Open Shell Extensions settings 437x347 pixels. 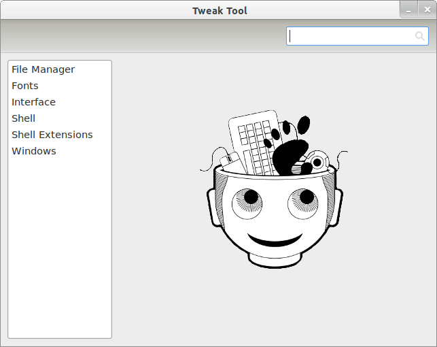pyautogui.click(x=60, y=135)
